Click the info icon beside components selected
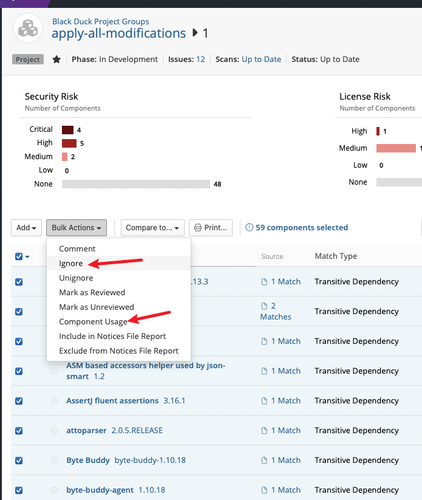422x500 pixels. (x=249, y=227)
